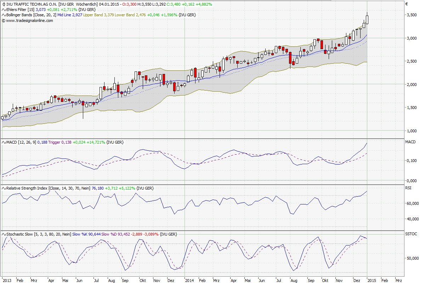Select the MACD [12, 26, 9] indicator label

click(22, 142)
